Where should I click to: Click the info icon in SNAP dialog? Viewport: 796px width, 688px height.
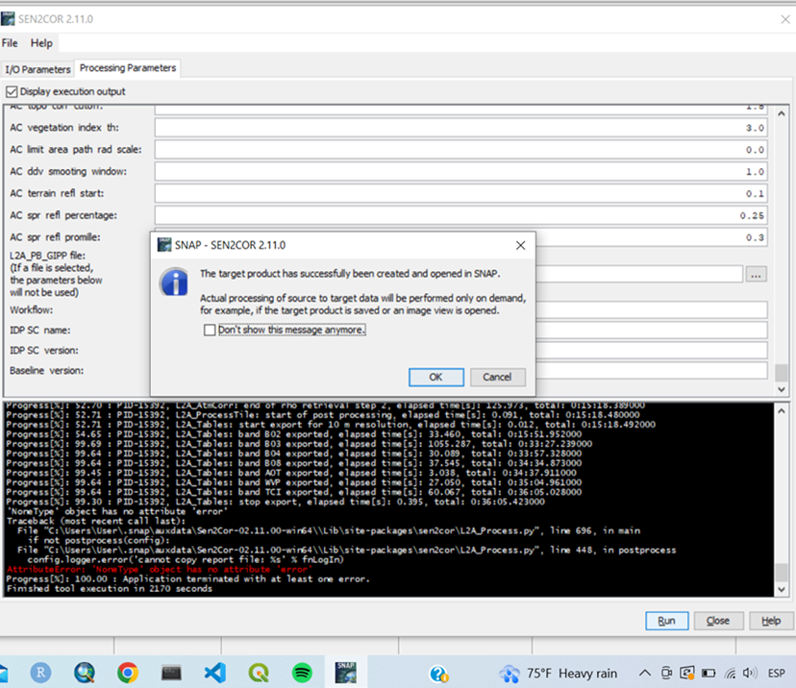click(x=174, y=283)
